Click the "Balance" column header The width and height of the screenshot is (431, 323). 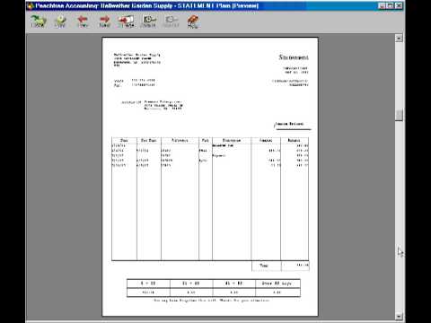tap(294, 140)
